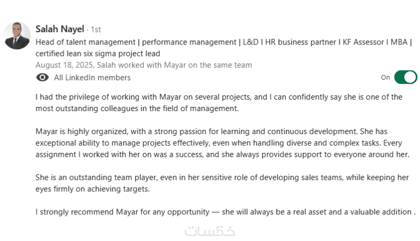Click "certified lean six sigma project lead" text
Screen dimensions: 420x241
pos(98,53)
